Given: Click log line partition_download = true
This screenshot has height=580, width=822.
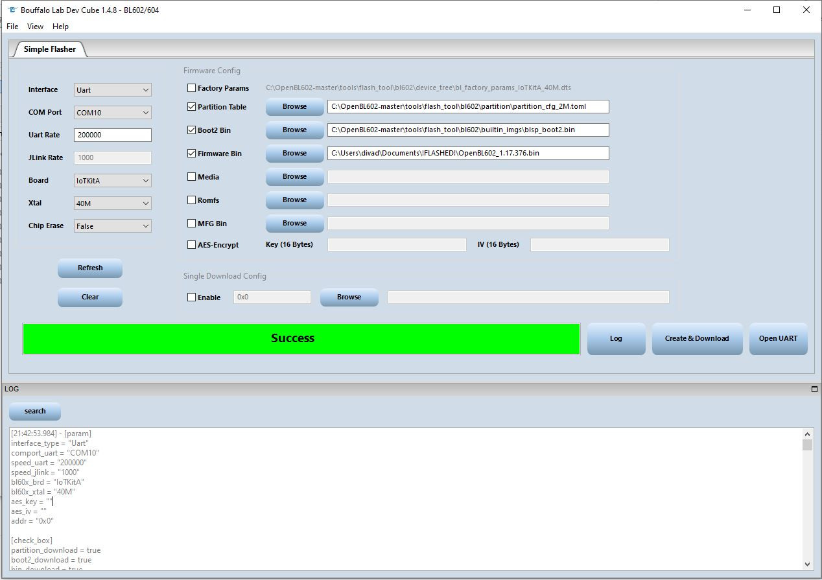Looking at the screenshot, I should [56, 550].
